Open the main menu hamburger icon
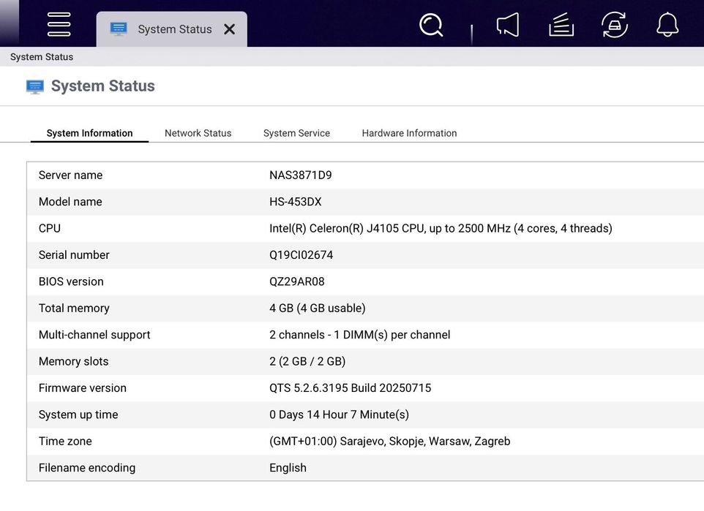 point(59,24)
